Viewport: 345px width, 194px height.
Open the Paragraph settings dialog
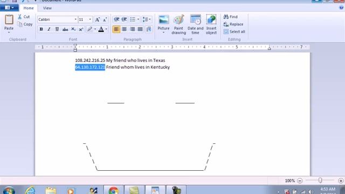click(149, 29)
